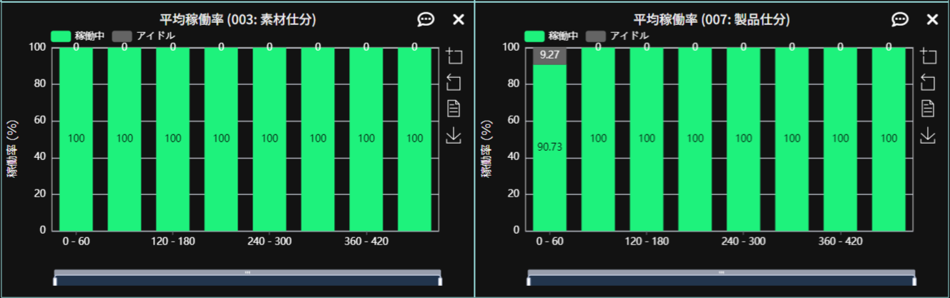Click range slider bar under 003 chart
Viewport: 950px width, 298px height.
coord(248,280)
